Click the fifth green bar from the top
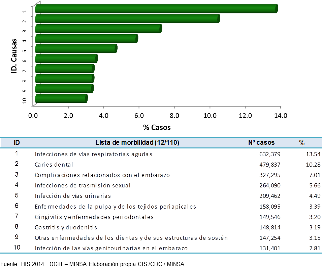Viewport: 322px width, 267px height. click(x=76, y=48)
